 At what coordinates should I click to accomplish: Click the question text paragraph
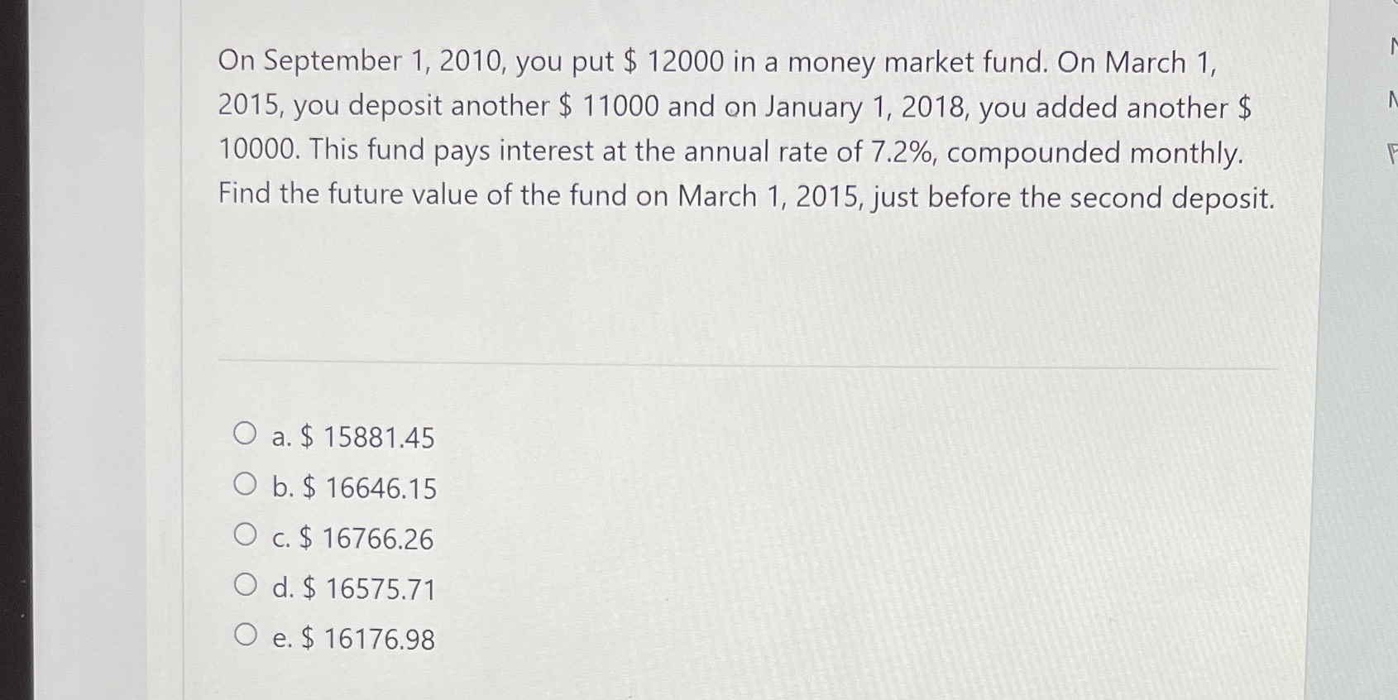coord(736,128)
